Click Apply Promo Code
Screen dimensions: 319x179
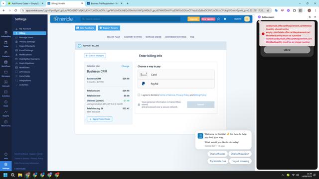tap(100, 119)
